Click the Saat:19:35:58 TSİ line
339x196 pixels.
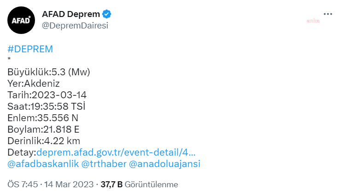click(47, 106)
